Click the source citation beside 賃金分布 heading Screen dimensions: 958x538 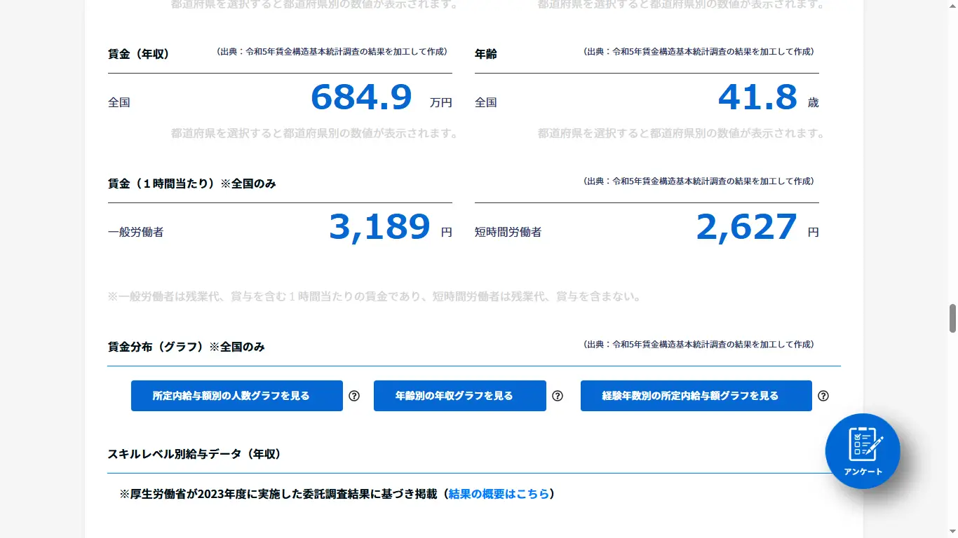[699, 345]
